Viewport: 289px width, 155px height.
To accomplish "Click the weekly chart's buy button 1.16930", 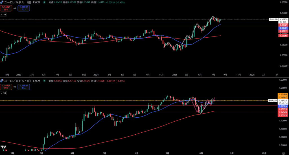I will 24,8.
